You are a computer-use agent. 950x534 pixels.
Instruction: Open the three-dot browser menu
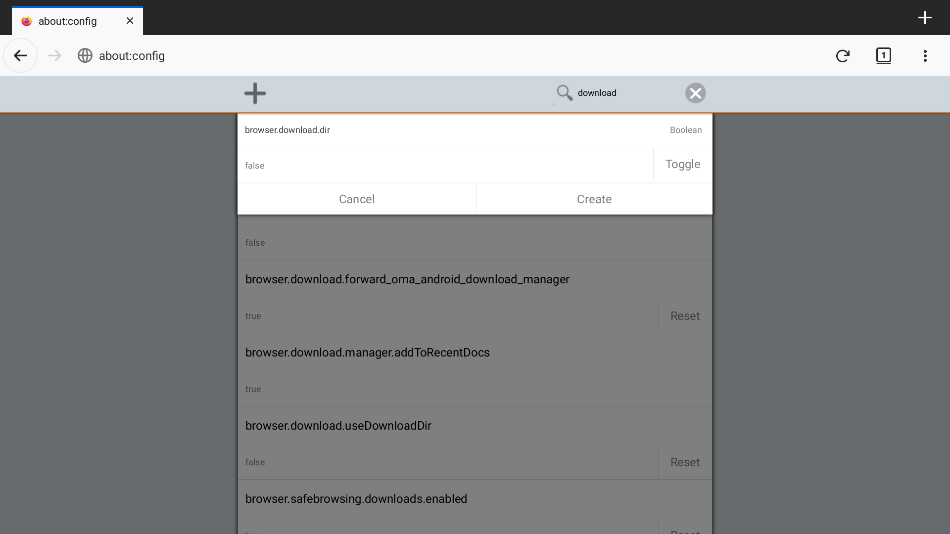[925, 56]
